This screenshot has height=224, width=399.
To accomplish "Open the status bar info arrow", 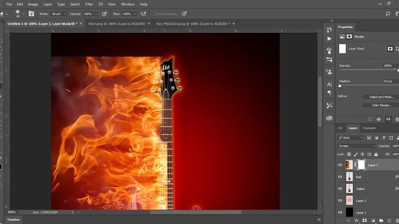I will click(x=72, y=212).
